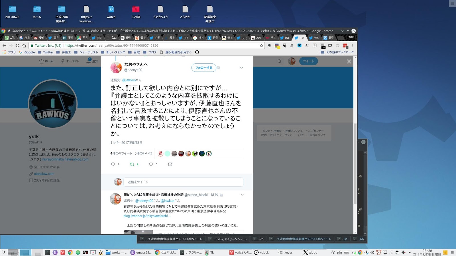
Task: Click the Pocket extension icon in toolbar
Action: (x=330, y=46)
